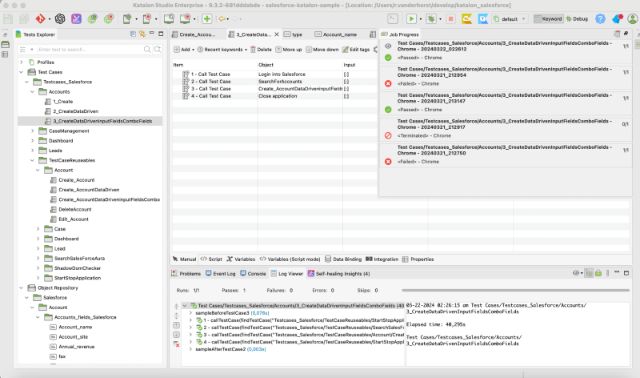Open the ChatGPT-style AI assistant icon
The image size is (640, 378).
coord(60,18)
